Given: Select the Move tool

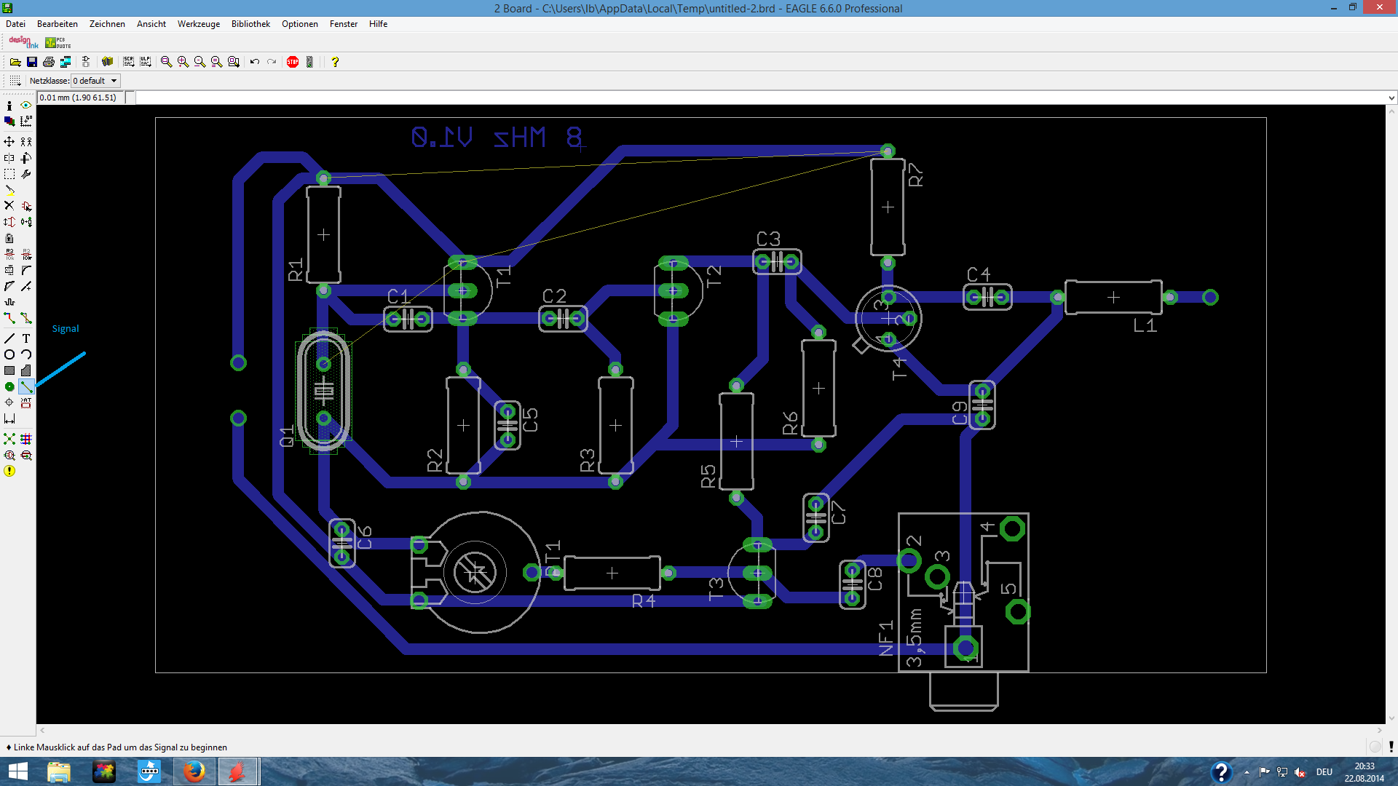Looking at the screenshot, I should (x=9, y=142).
